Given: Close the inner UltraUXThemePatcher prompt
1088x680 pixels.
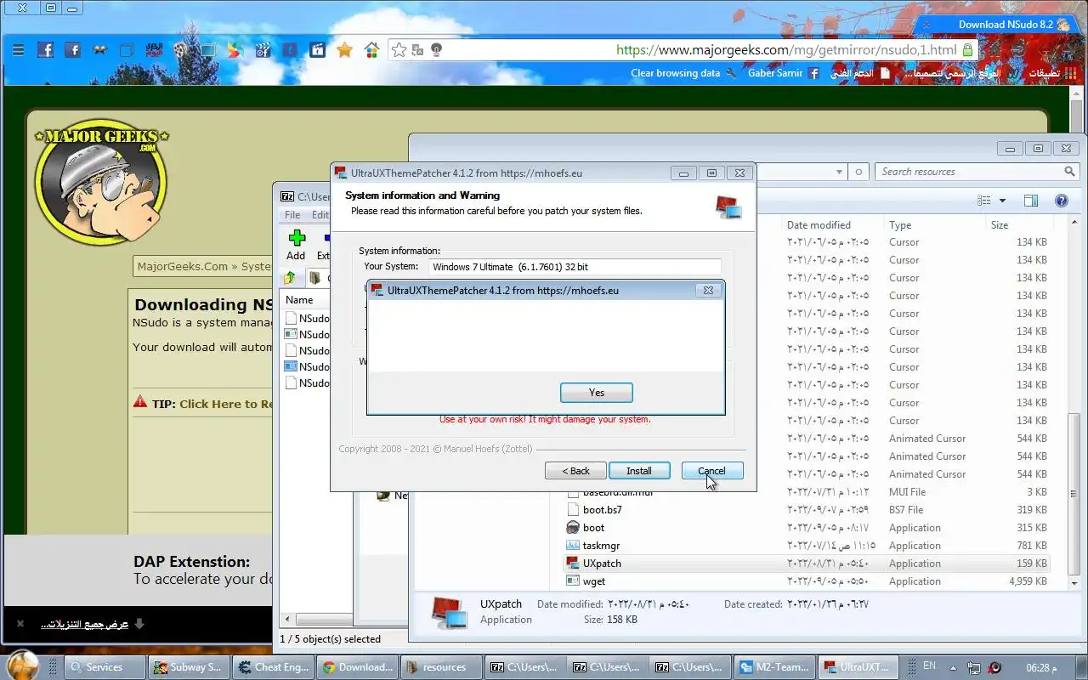Looking at the screenshot, I should click(x=707, y=291).
